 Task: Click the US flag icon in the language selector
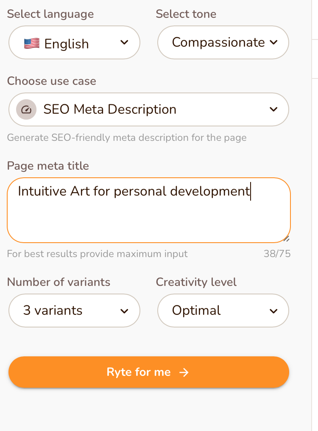[32, 43]
